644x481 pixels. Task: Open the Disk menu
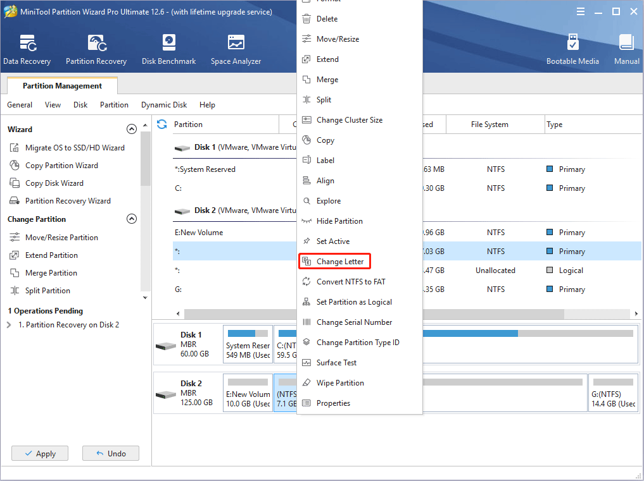[80, 105]
